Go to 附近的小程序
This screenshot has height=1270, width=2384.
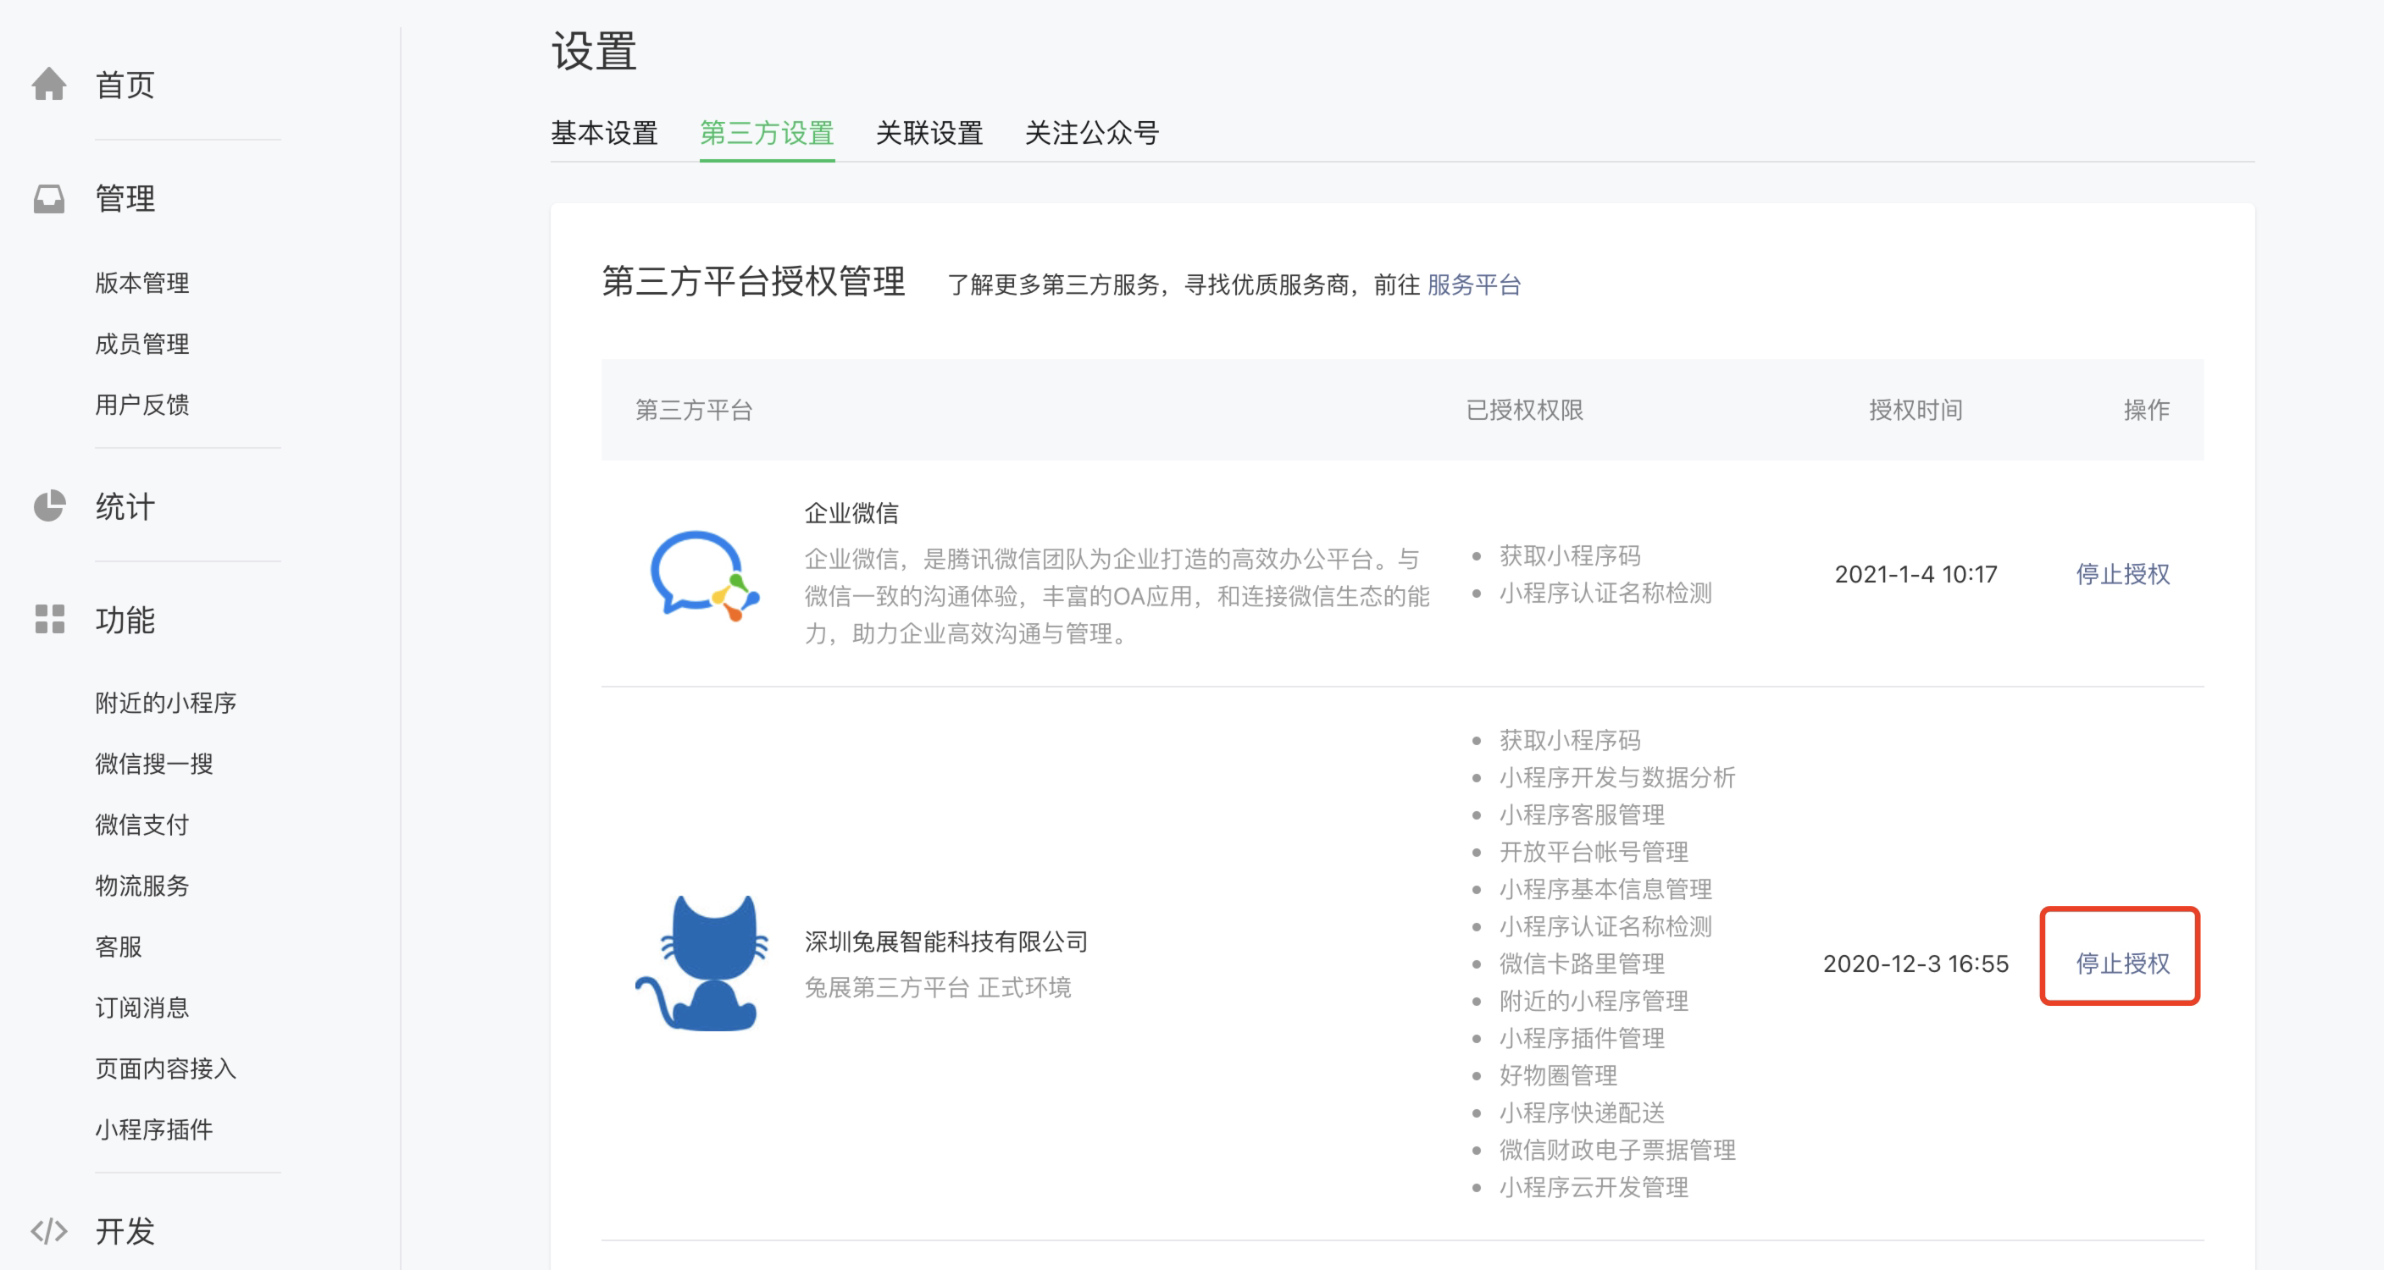pyautogui.click(x=167, y=703)
